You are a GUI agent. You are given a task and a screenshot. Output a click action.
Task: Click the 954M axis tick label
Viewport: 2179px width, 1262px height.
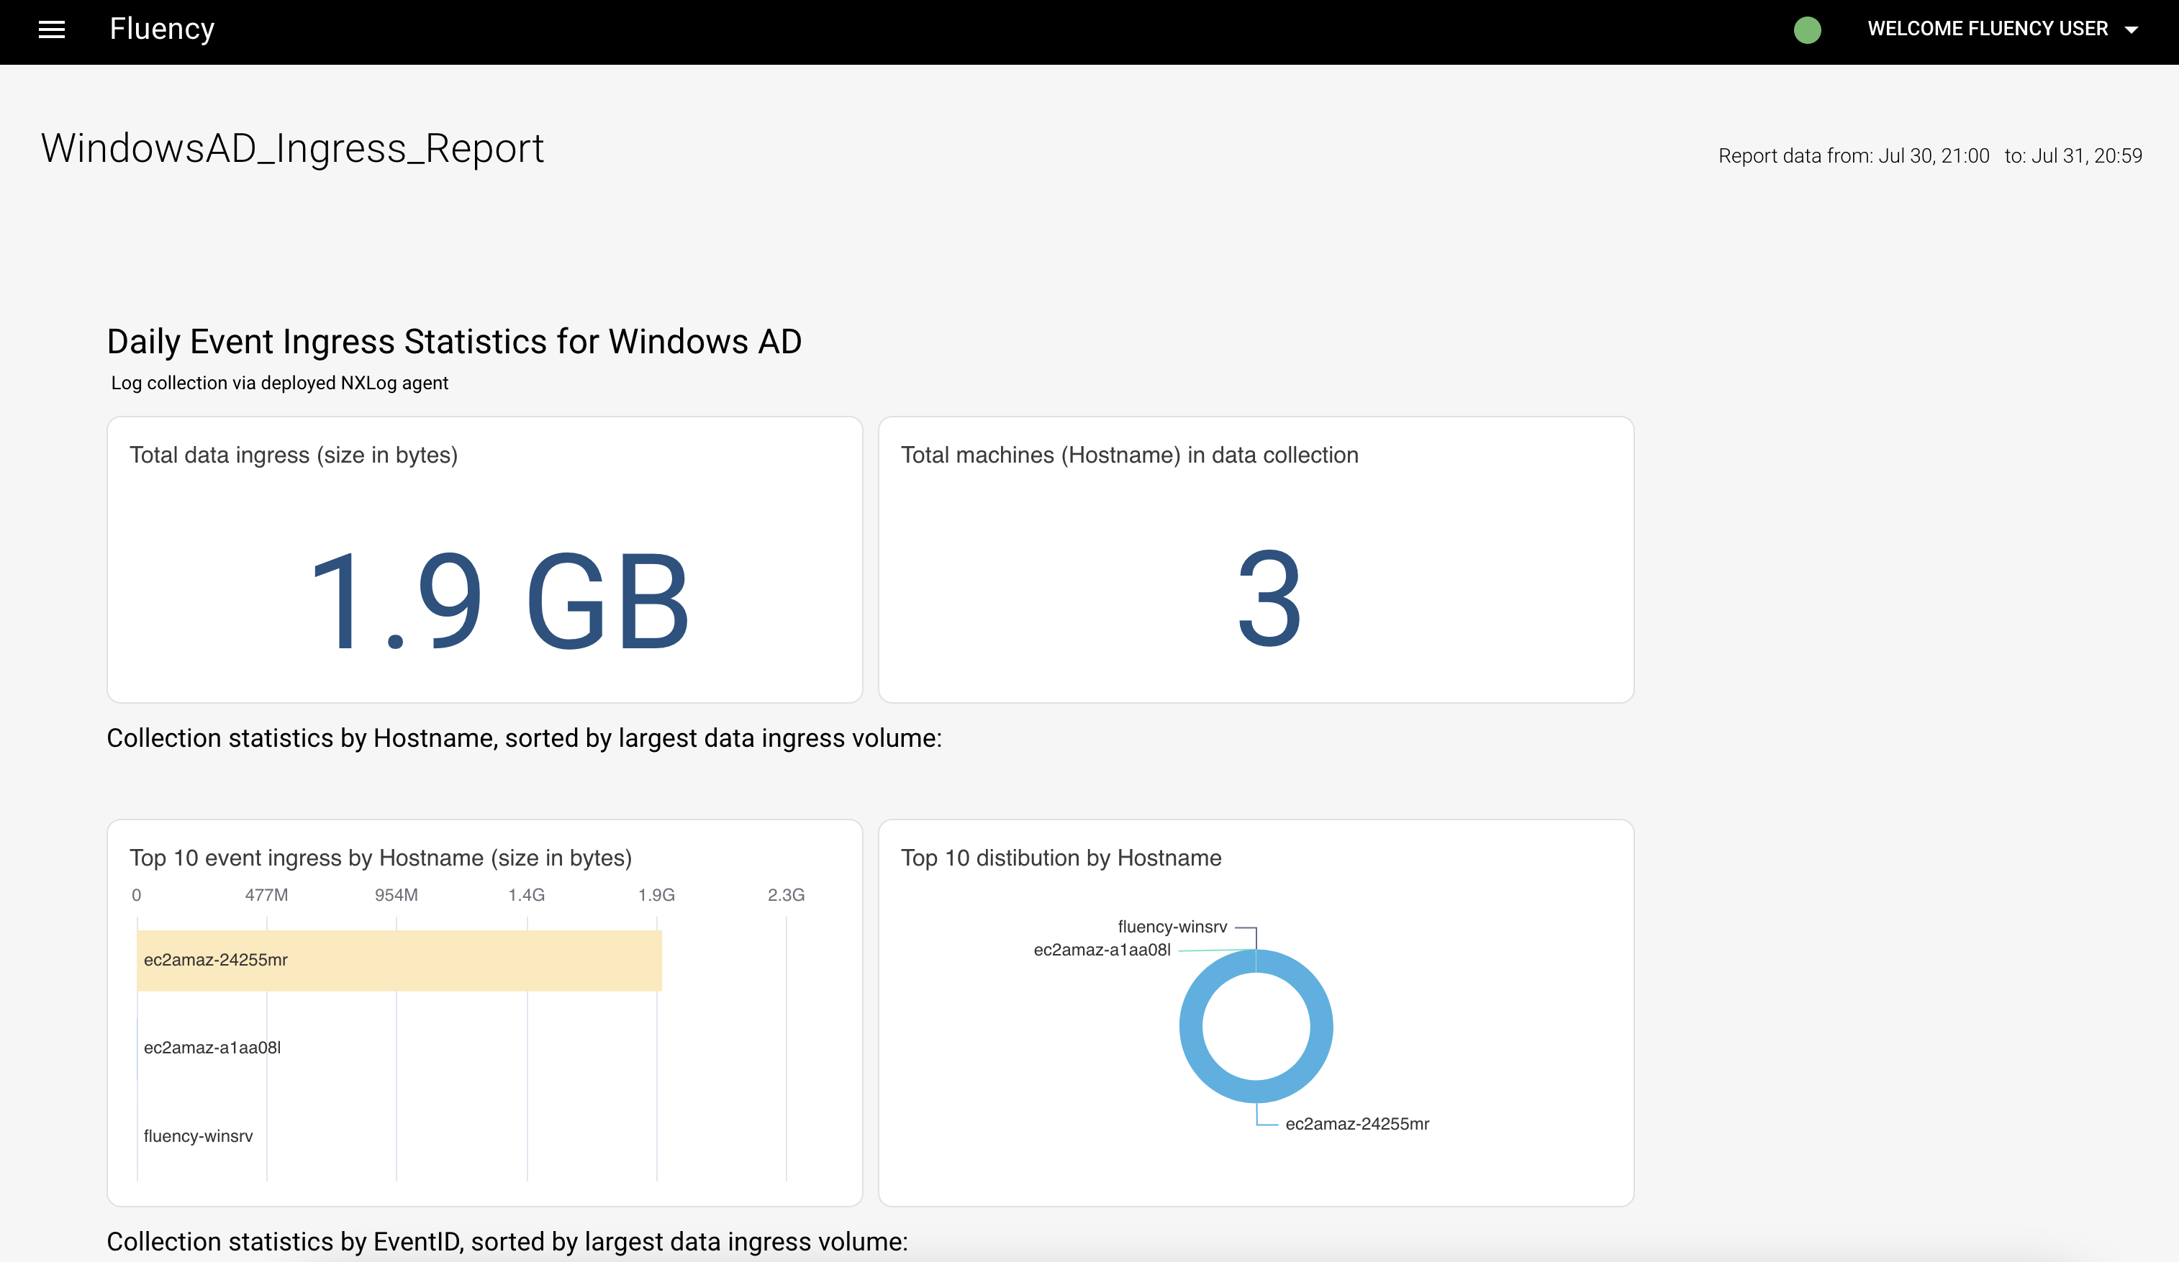396,894
